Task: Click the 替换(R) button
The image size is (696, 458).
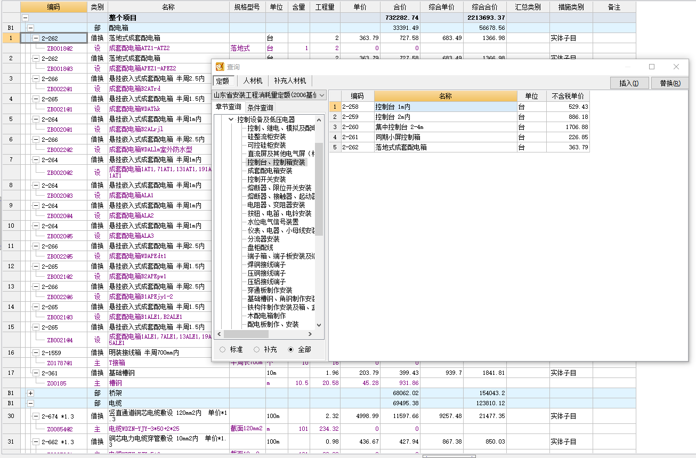Action: (x=669, y=83)
